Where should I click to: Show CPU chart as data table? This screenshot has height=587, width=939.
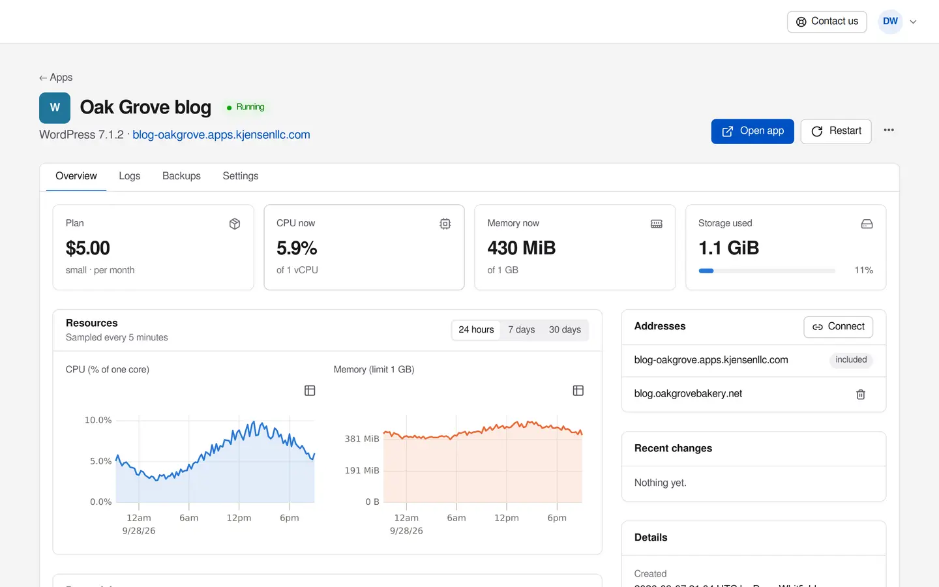tap(310, 391)
